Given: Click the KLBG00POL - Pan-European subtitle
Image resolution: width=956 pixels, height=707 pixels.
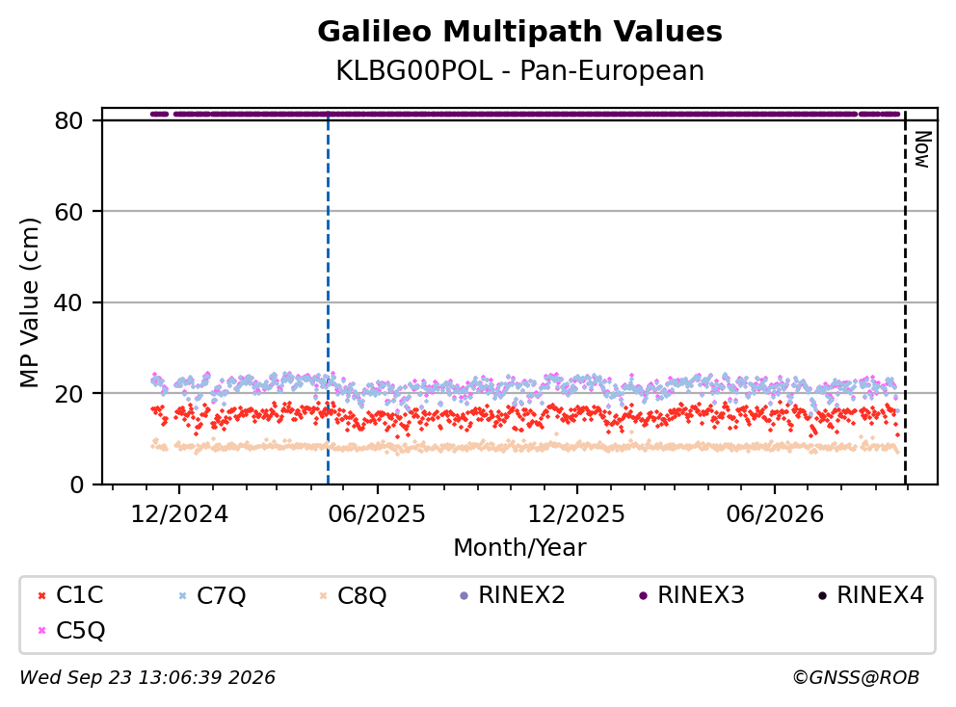Looking at the screenshot, I should coord(520,71).
